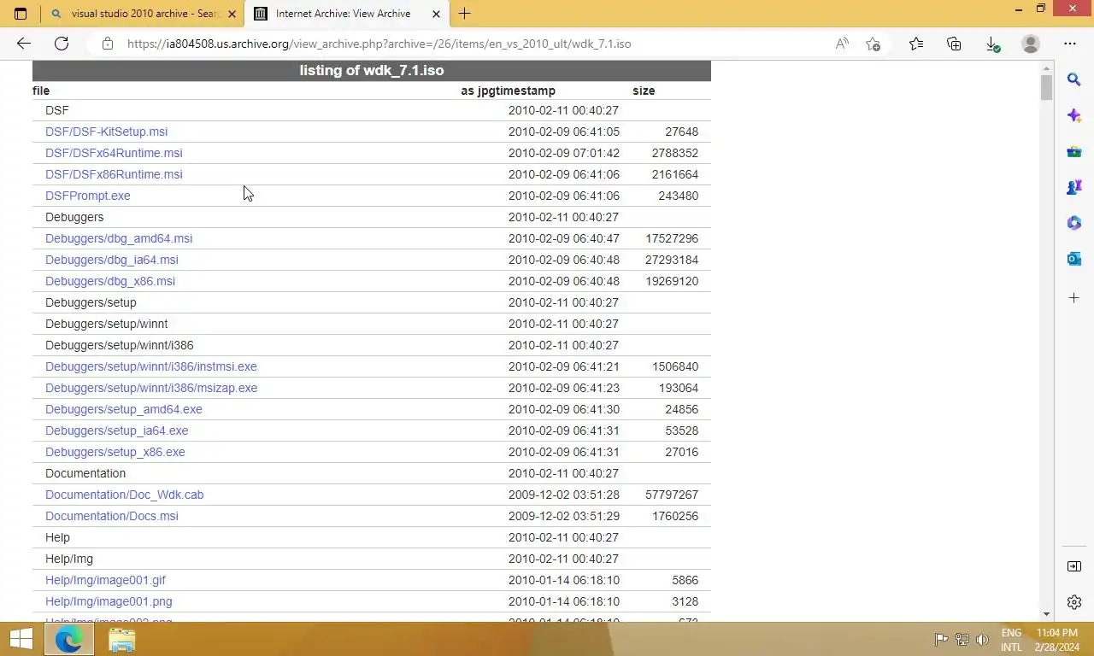This screenshot has height=656, width=1094.
Task: Open Debuggers/dbg_x86.msi link
Action: coord(110,281)
